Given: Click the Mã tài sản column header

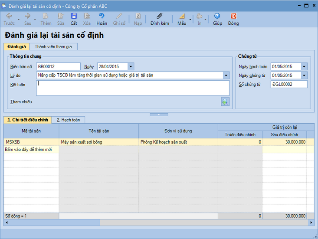Looking at the screenshot, I should (x=31, y=131).
